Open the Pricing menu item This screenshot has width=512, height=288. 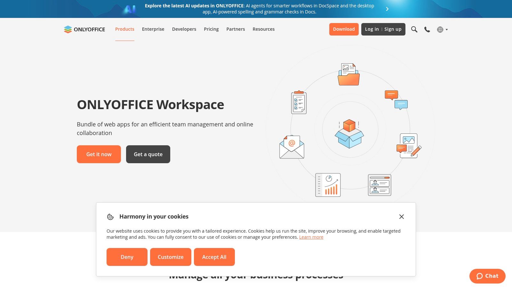211,29
